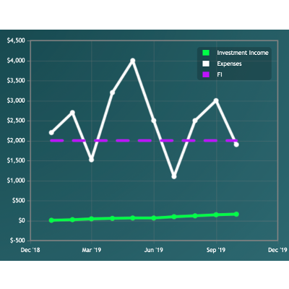Click the Sep '19 x-axis label

(216, 250)
